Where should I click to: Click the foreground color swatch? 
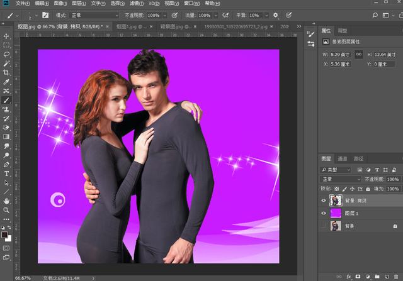5,235
